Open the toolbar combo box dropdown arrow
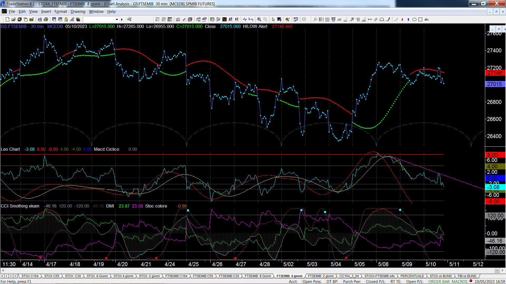This screenshot has height=284, width=506. pos(117,19)
